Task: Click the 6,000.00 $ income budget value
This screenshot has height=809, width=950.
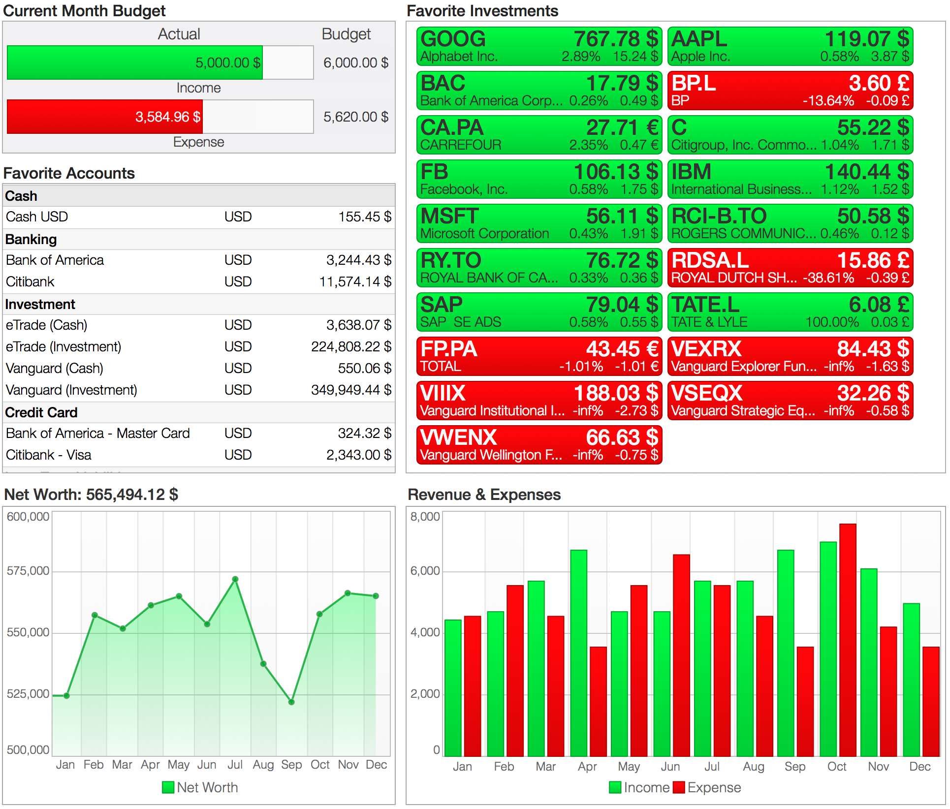Action: pyautogui.click(x=356, y=62)
